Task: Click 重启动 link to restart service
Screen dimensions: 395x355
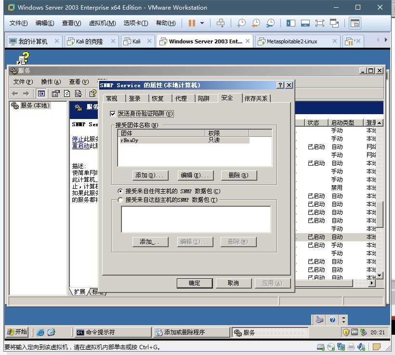Action: tap(80, 146)
